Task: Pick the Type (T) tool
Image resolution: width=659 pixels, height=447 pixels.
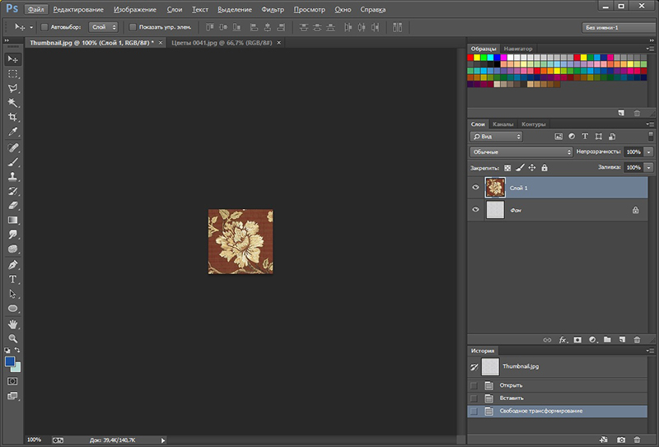Action: click(x=13, y=279)
